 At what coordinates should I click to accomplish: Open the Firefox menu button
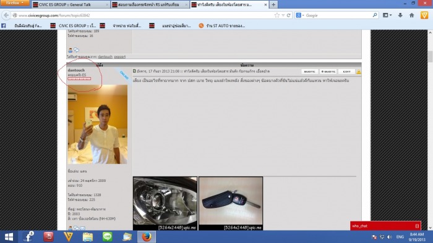click(x=15, y=3)
